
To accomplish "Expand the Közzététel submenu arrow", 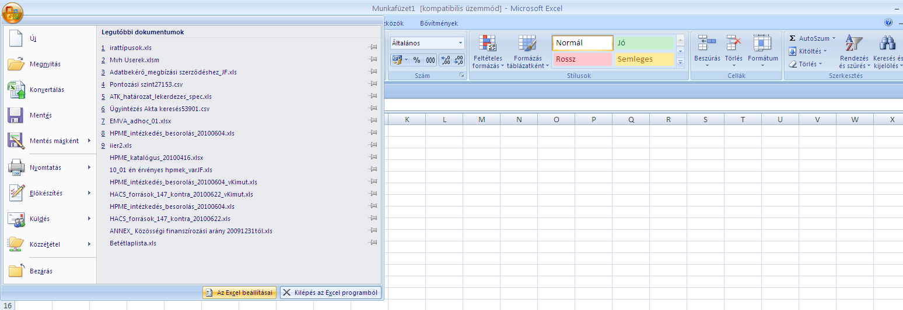I will click(x=89, y=244).
